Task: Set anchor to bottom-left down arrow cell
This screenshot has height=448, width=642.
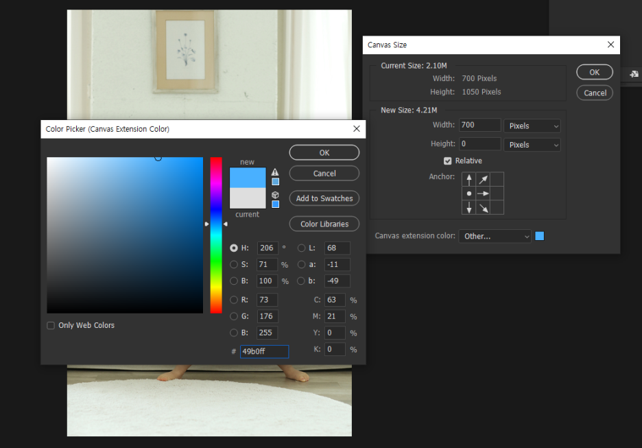Action: (x=469, y=207)
